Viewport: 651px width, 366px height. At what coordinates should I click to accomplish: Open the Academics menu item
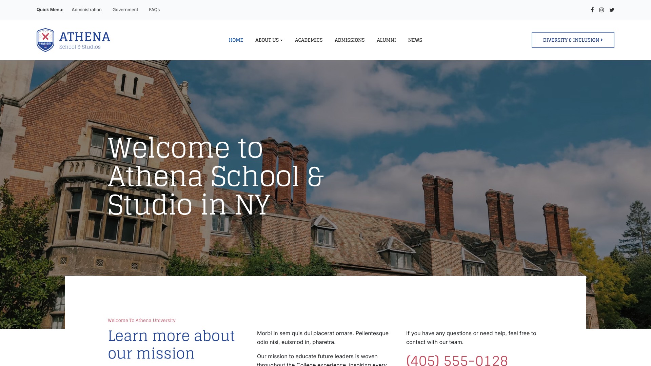tap(309, 40)
